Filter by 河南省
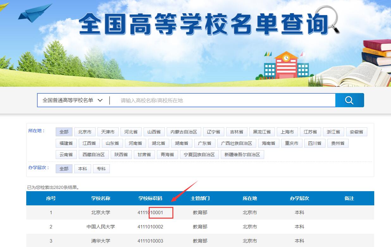Image resolution: width=391 pixels, height=247 pixels. point(135,143)
